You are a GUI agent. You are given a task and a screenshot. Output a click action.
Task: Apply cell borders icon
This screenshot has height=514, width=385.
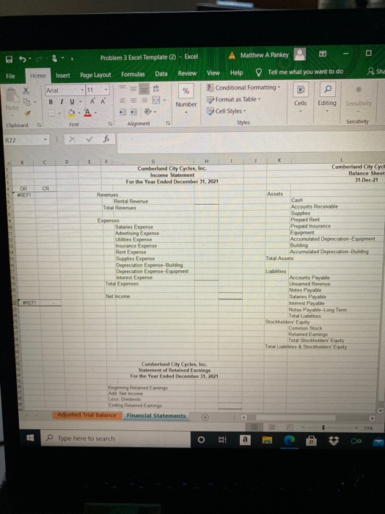(51, 113)
